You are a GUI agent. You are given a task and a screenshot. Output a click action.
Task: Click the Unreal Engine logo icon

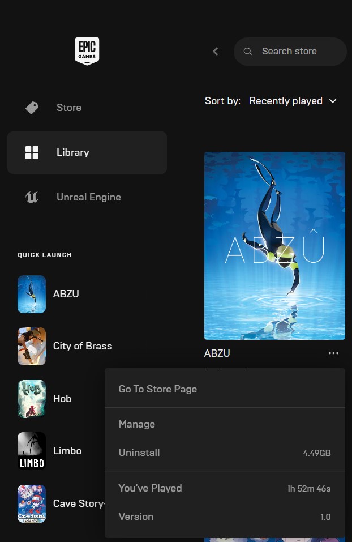(x=32, y=197)
